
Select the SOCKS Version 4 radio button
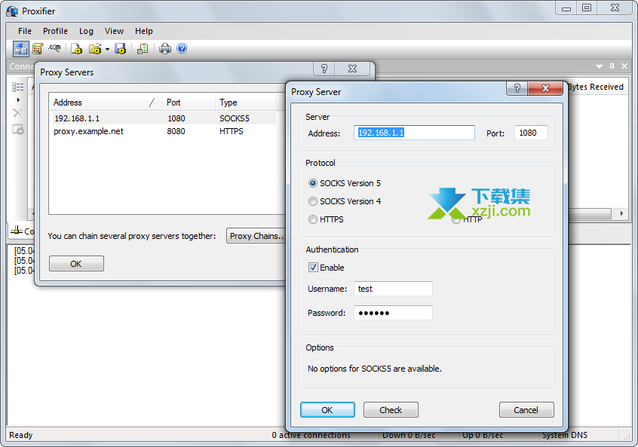(312, 201)
